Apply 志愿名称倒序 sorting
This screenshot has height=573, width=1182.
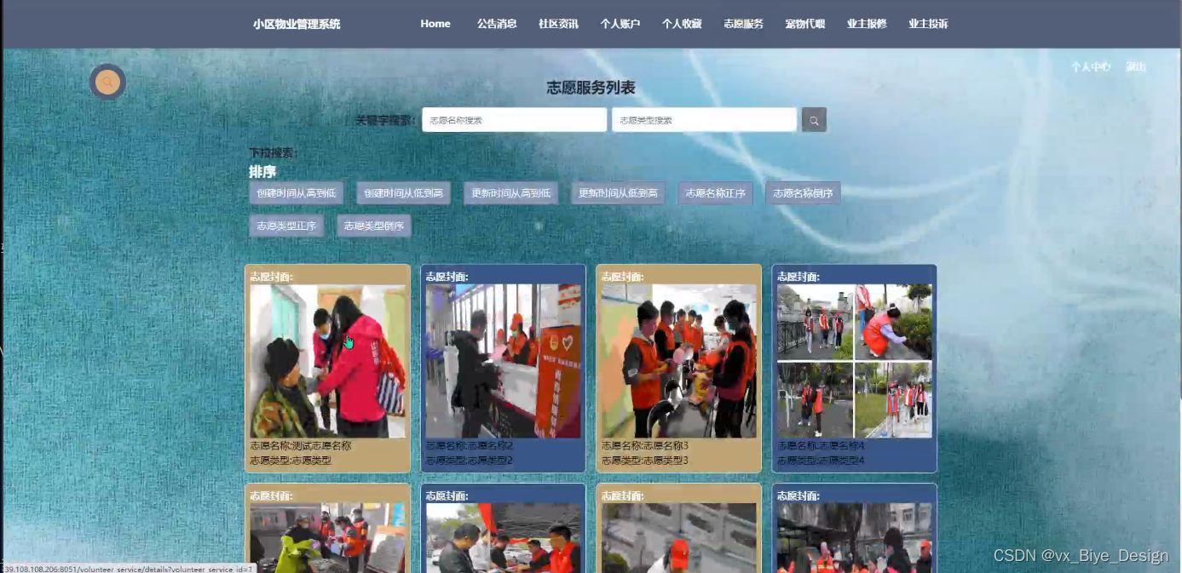click(803, 193)
